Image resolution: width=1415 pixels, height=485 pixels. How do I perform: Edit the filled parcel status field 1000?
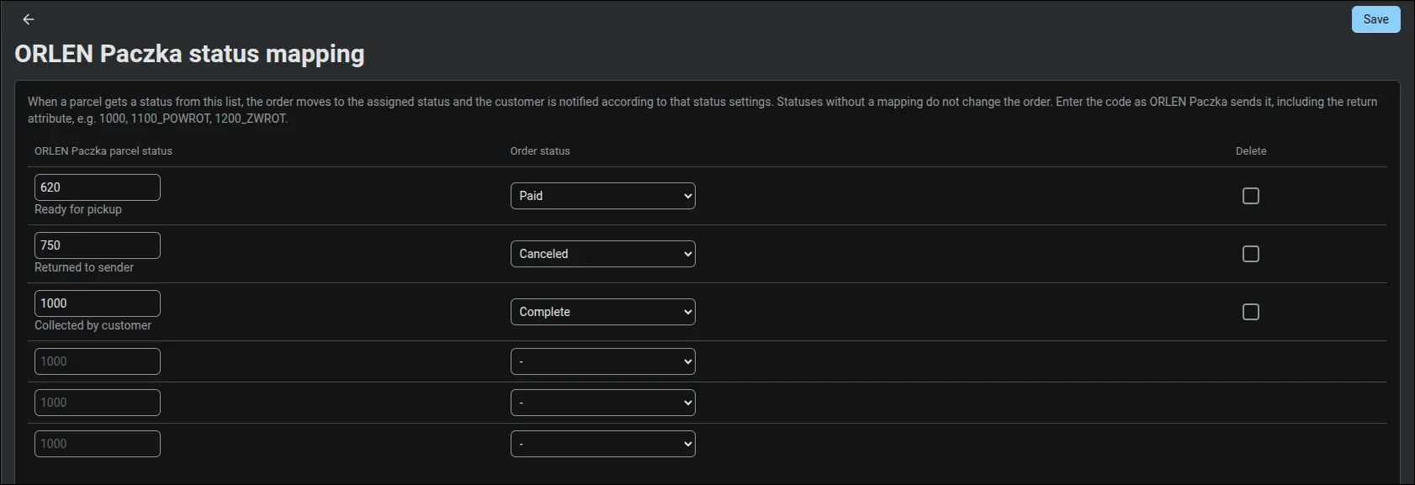(x=98, y=303)
